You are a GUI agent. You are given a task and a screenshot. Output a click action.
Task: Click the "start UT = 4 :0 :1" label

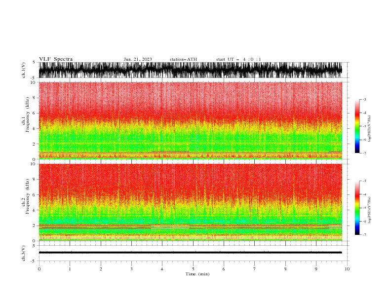coord(238,59)
